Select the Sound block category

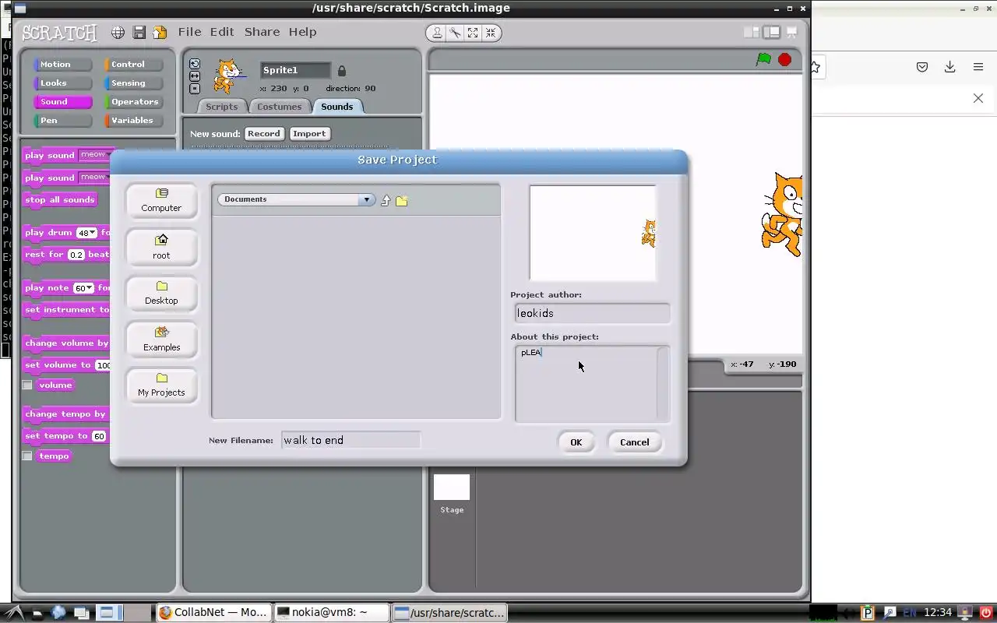(62, 102)
